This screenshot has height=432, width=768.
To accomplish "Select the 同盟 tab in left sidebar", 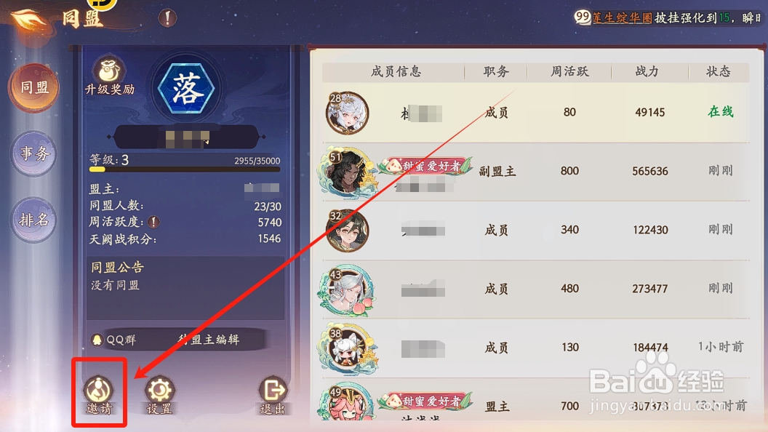I will click(x=33, y=88).
